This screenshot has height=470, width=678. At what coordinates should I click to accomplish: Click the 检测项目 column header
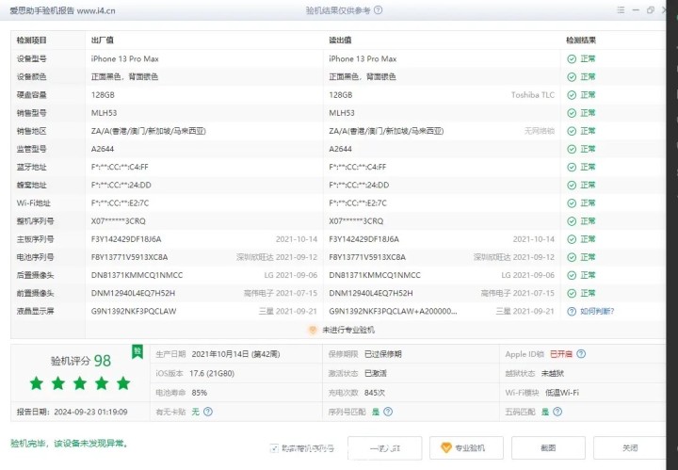32,41
